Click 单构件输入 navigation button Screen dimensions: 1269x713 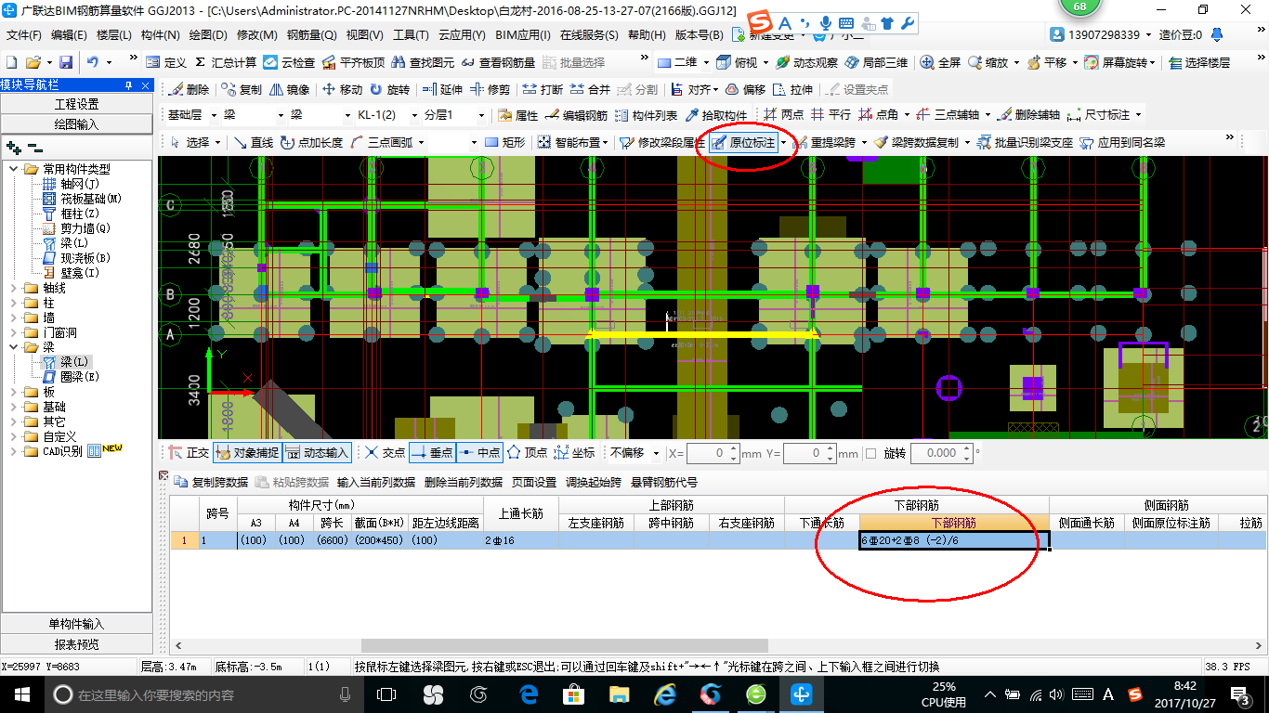76,624
